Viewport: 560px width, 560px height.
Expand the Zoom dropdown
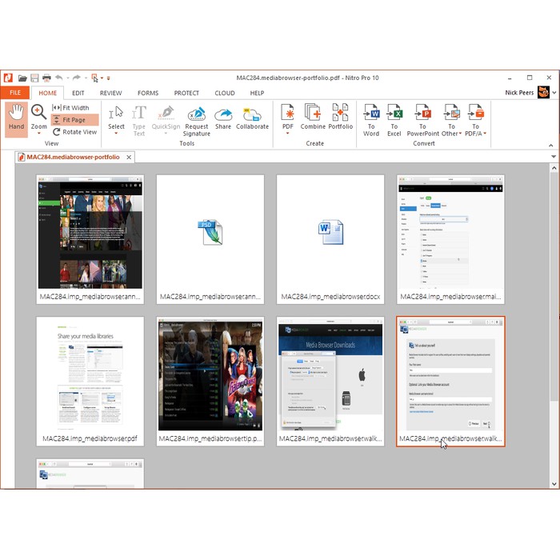click(39, 134)
